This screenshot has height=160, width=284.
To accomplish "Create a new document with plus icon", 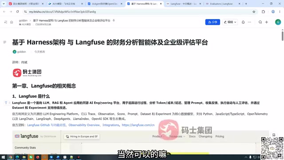I will point(266,22).
